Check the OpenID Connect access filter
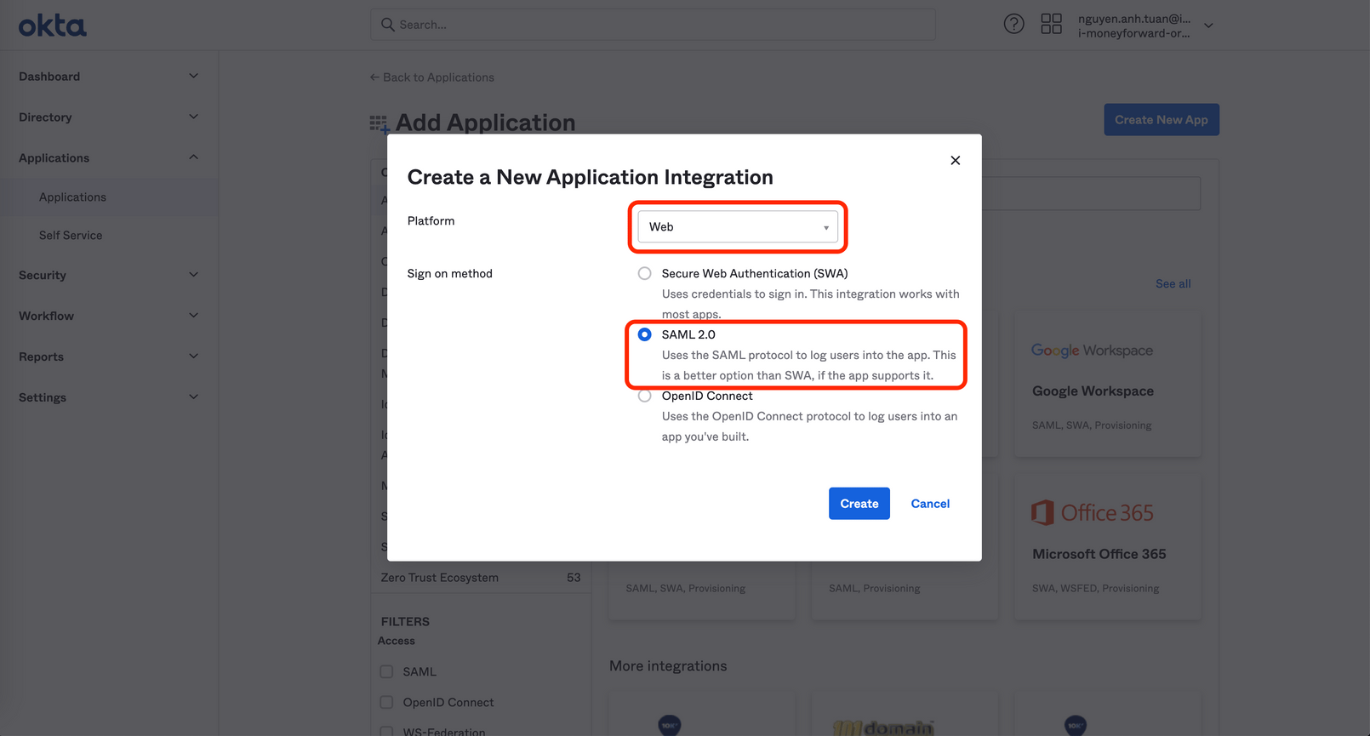Viewport: 1370px width, 736px height. click(386, 702)
